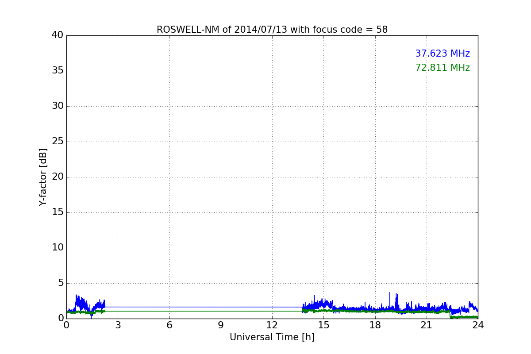The width and height of the screenshot is (531, 354).
Task: Click x-axis tick label 18
Action: coord(375,325)
